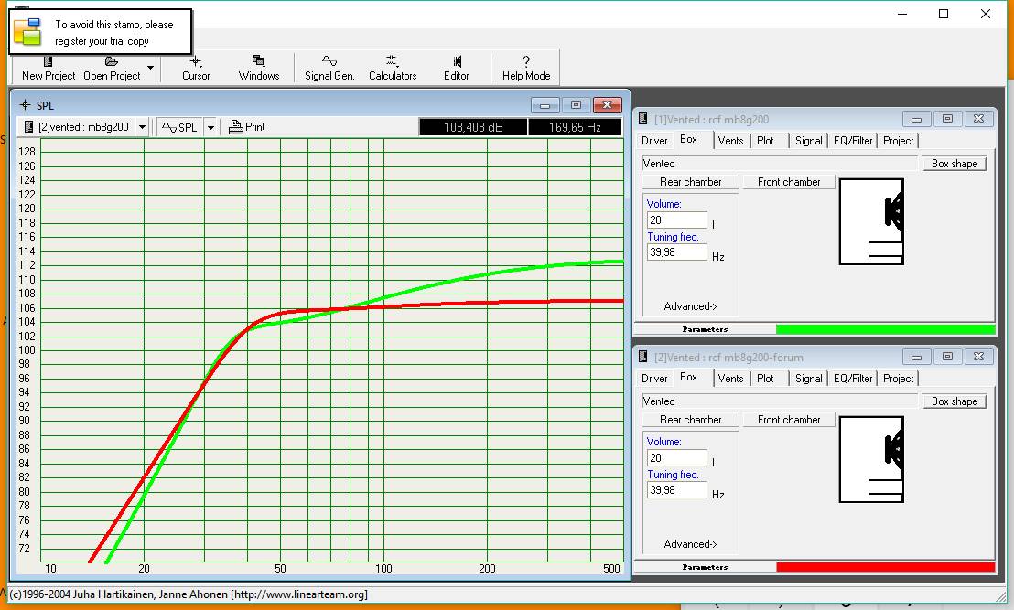1014x610 pixels.
Task: Expand the SPL graph type dropdown
Action: point(210,128)
